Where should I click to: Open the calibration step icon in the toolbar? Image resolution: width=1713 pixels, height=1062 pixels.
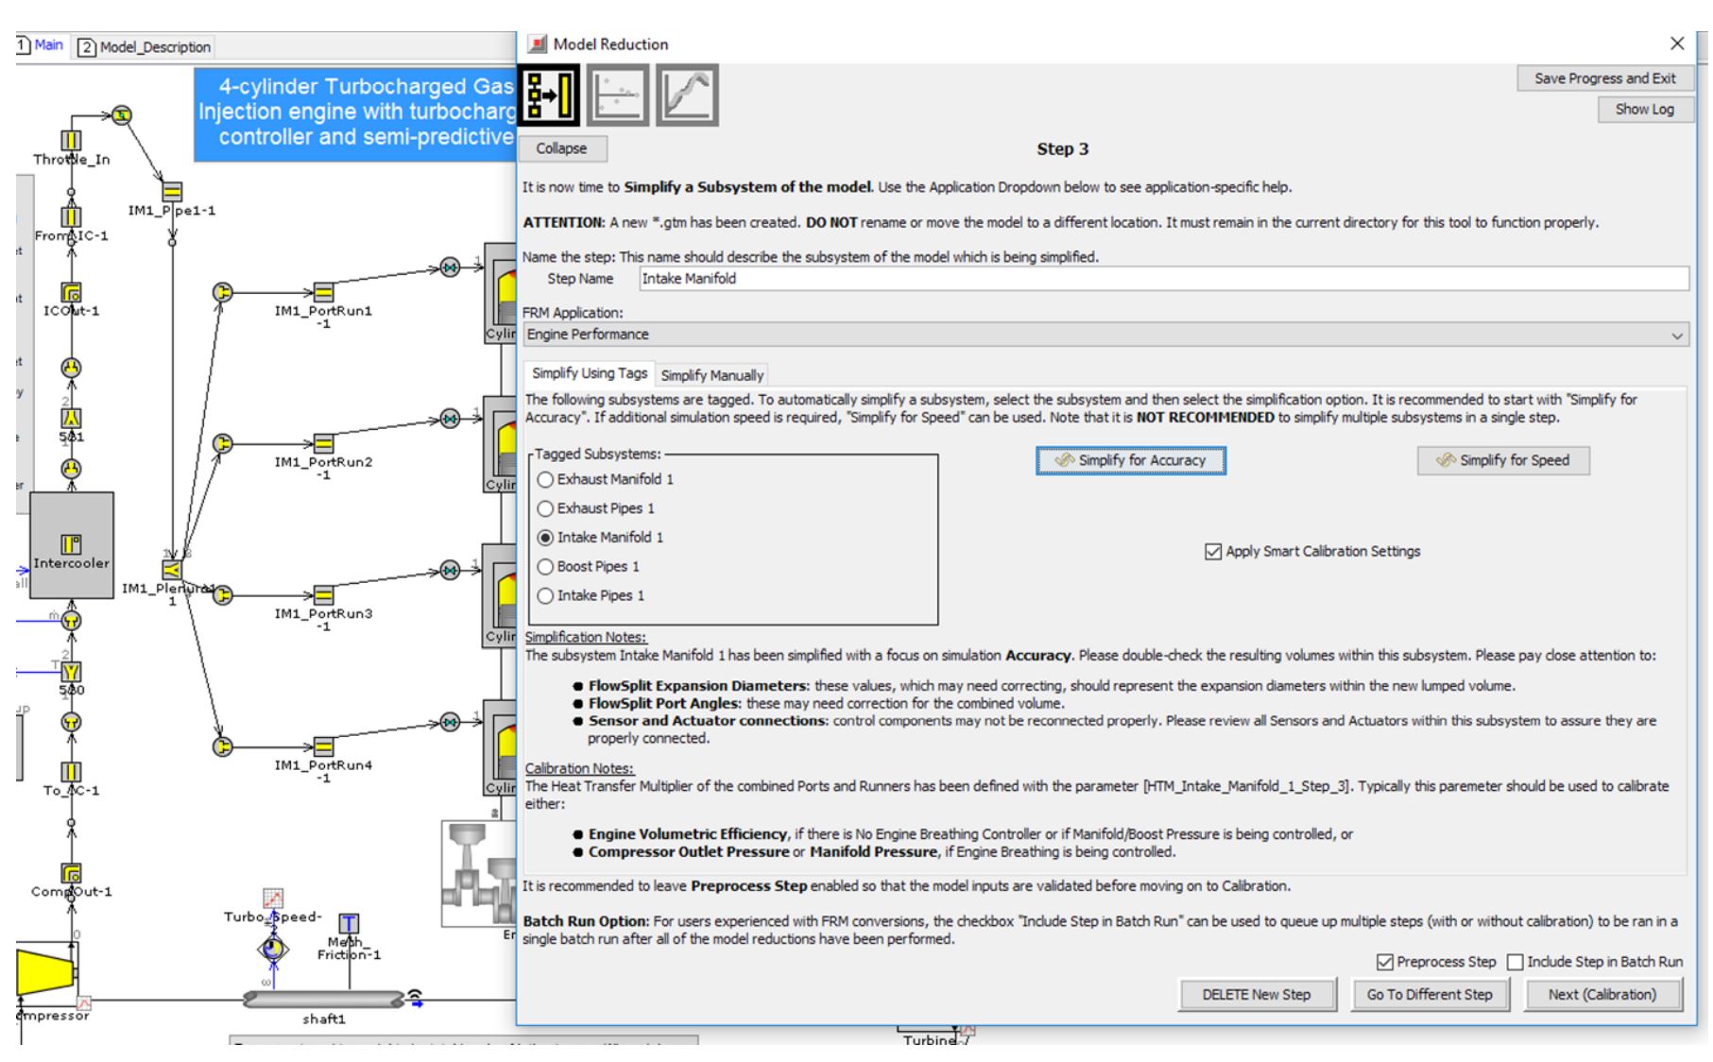(619, 97)
